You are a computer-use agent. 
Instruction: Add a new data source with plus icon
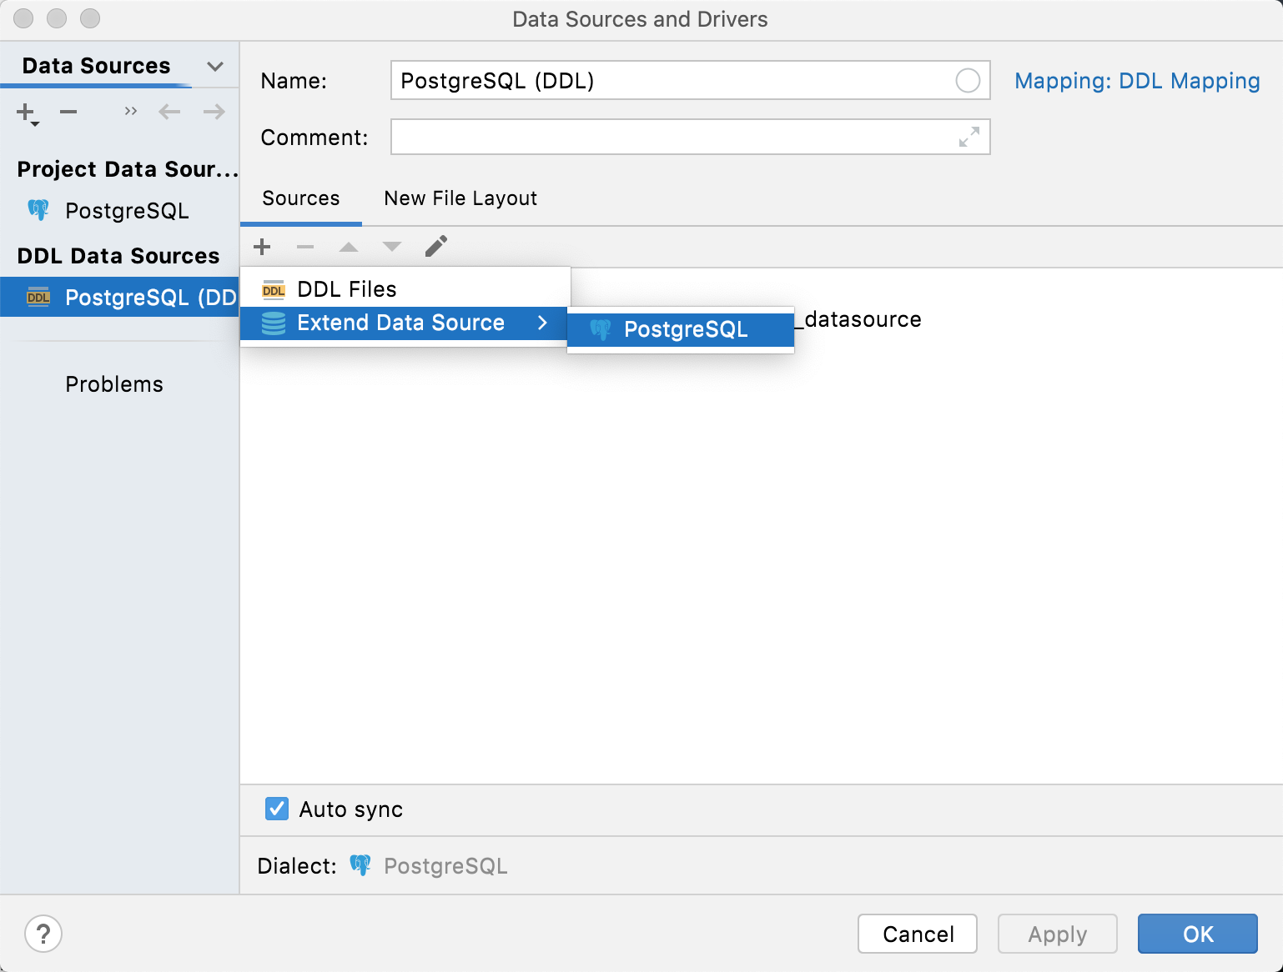pyautogui.click(x=27, y=113)
